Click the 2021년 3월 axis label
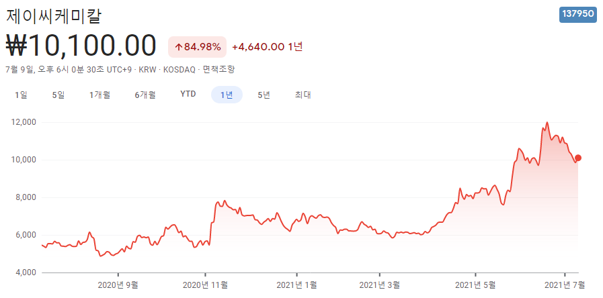Viewport: 603px width, 298px height. click(380, 285)
